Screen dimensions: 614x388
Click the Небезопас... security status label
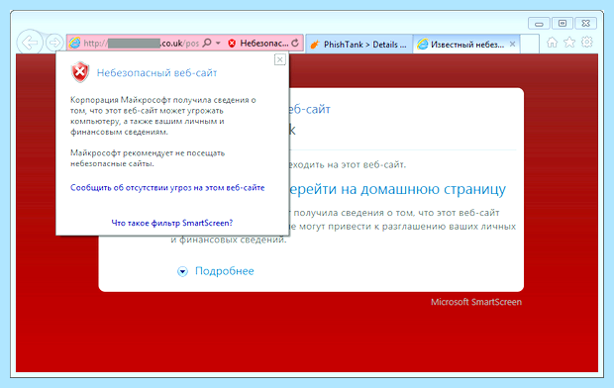[x=264, y=44]
